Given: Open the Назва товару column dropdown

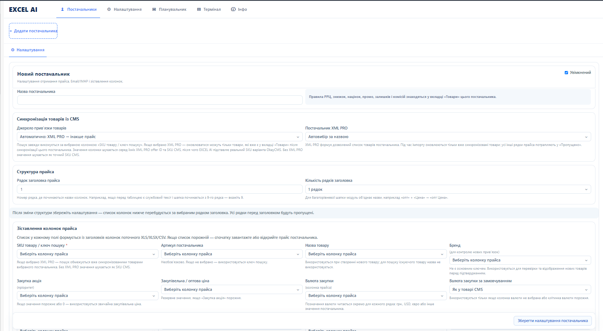Looking at the screenshot, I should [376, 254].
